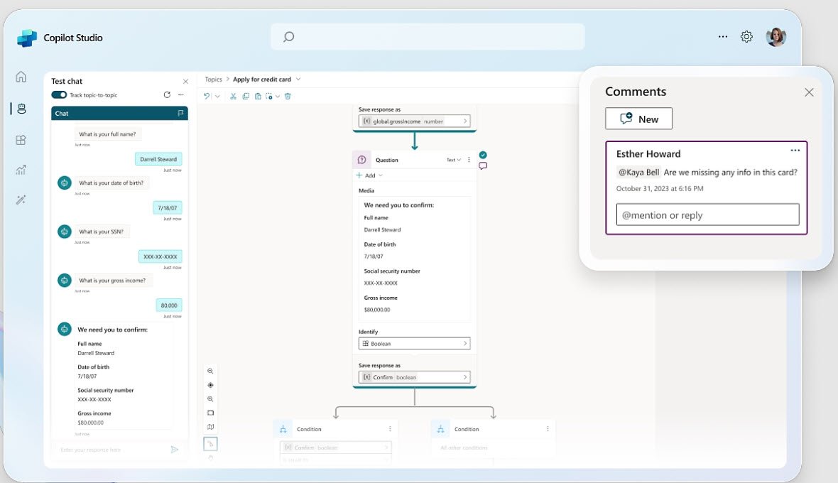Toggle the Track topic-to-topic switch

[59, 94]
